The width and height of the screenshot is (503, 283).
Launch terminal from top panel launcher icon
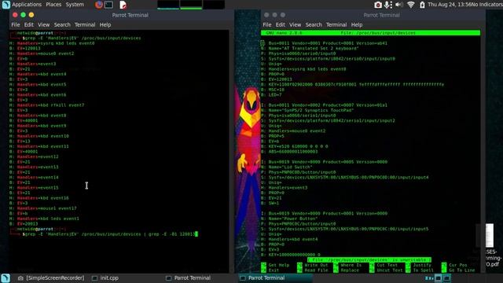coord(108,5)
